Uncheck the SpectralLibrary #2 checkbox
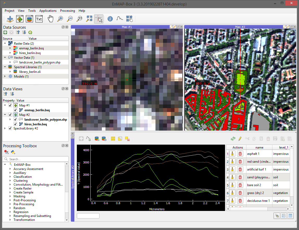 tap(10, 128)
